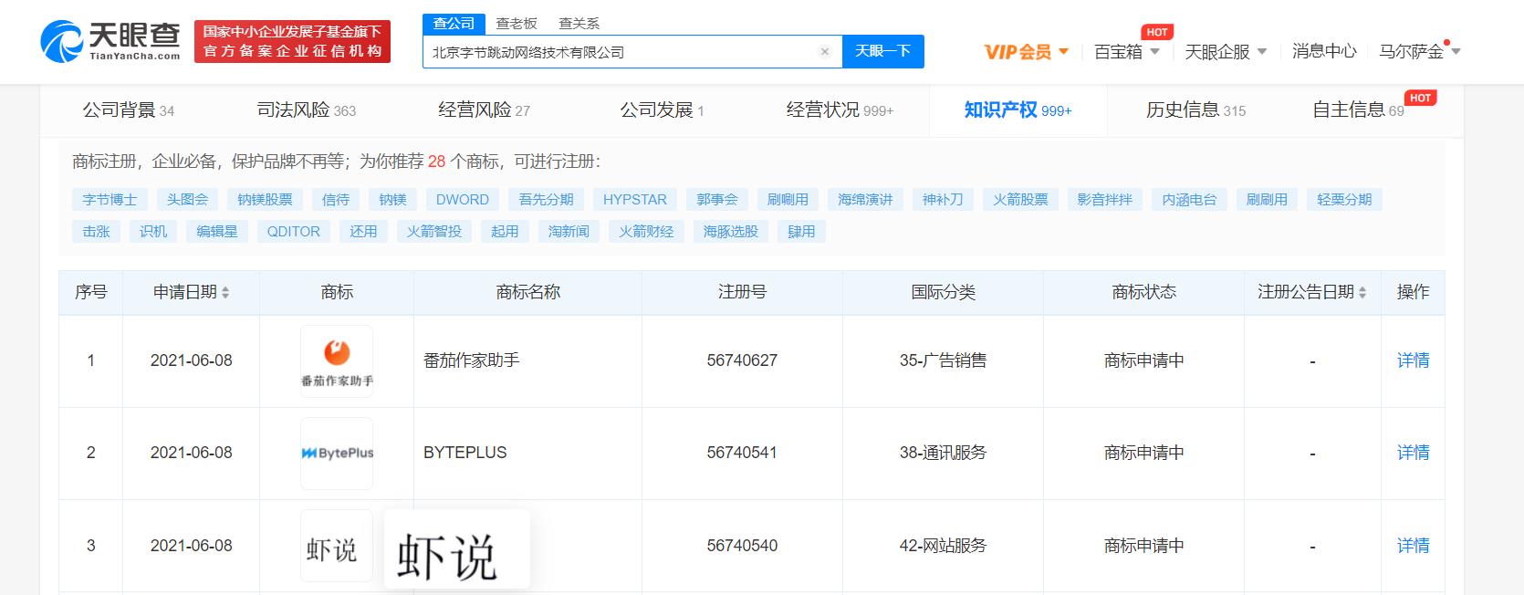The image size is (1524, 595).
Task: Open the 自主信息 tab
Action: (x=1358, y=110)
